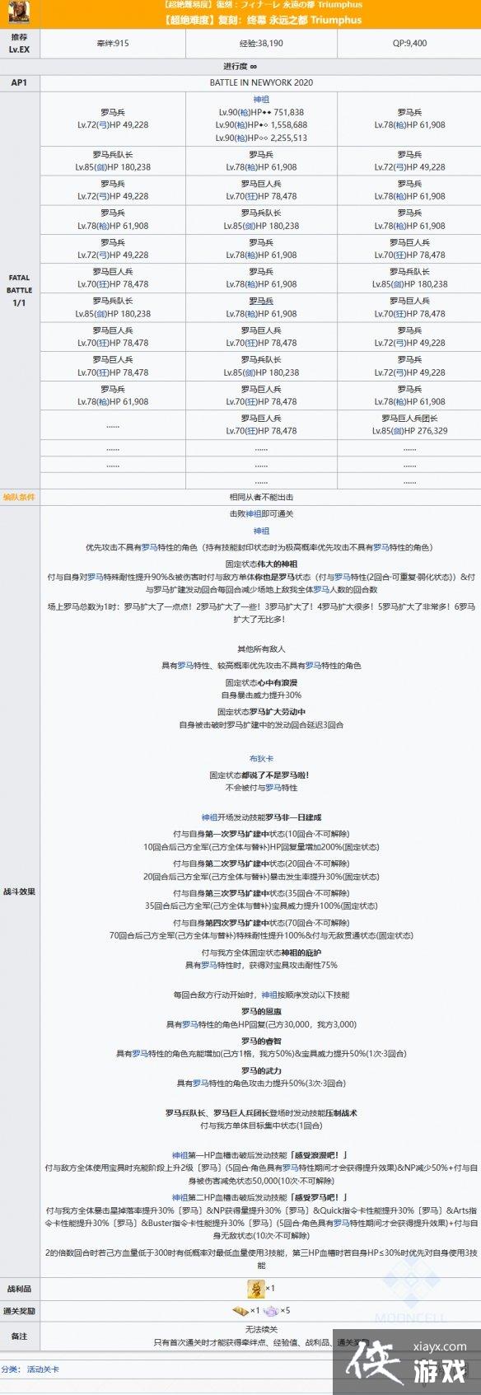Click the 战利品 row label

click(x=19, y=1288)
